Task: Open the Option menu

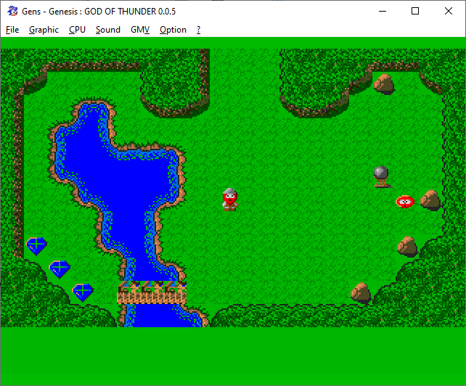Action: pyautogui.click(x=173, y=30)
